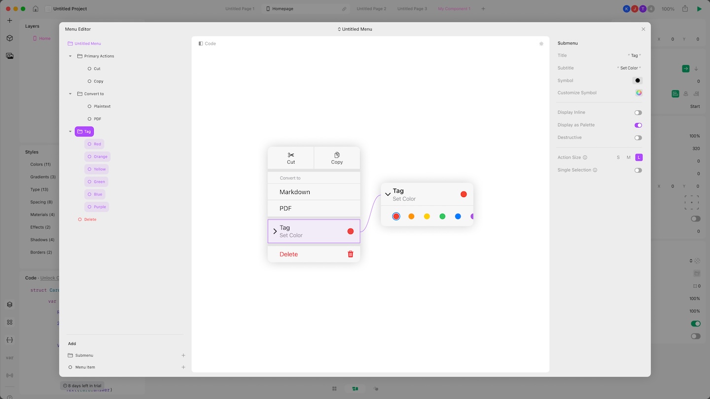Select the Plaintext item in the tree
This screenshot has width=710, height=399.
tap(99, 106)
